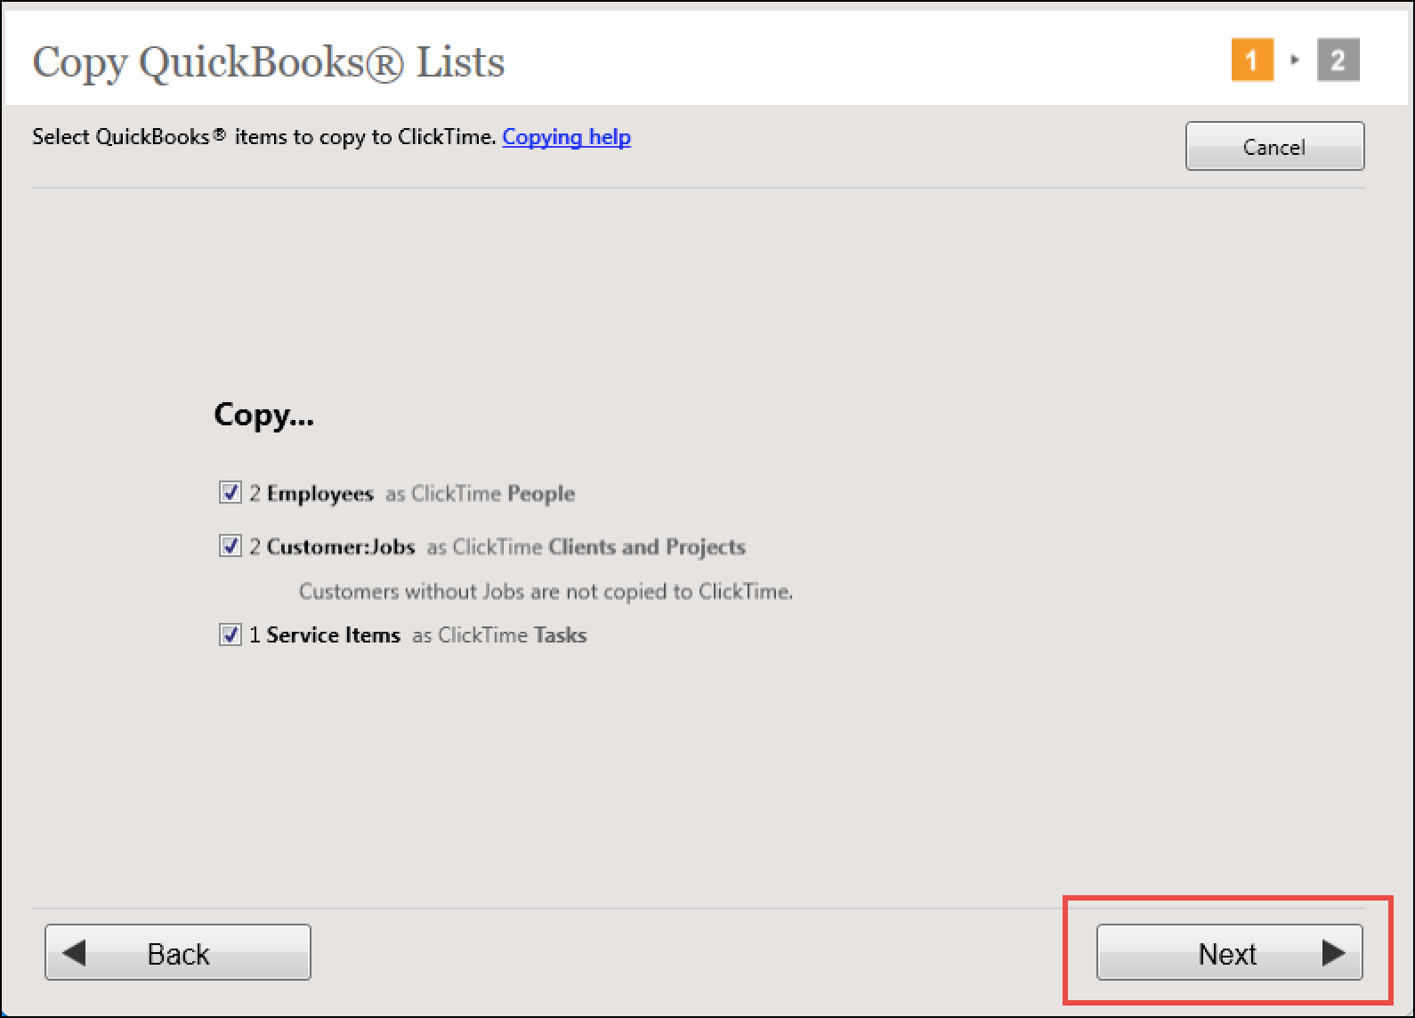Click "as ClickTime Clients and Projects" text

click(x=586, y=547)
